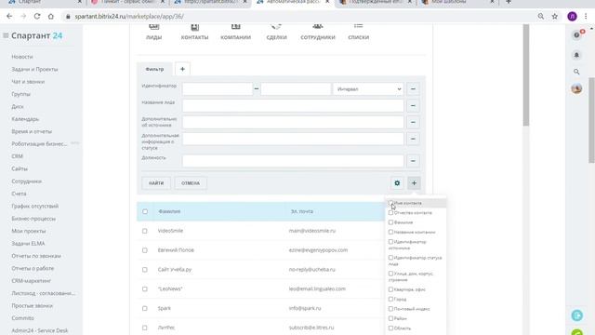Open notifications bell in right panel
The height and width of the screenshot is (335, 595).
[x=576, y=55]
